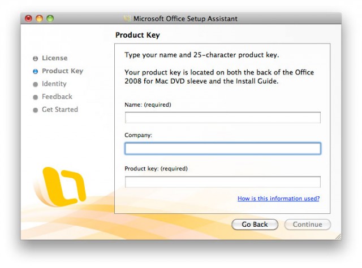The width and height of the screenshot is (362, 268).
Task: Open 'How is this information used?' link
Action: 279,199
